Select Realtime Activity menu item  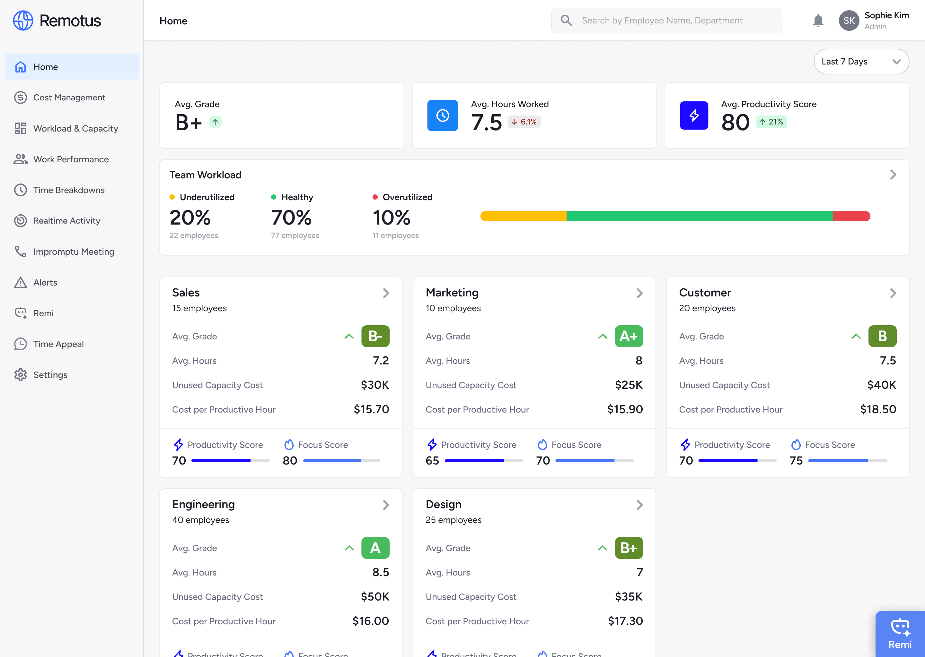tap(72, 220)
